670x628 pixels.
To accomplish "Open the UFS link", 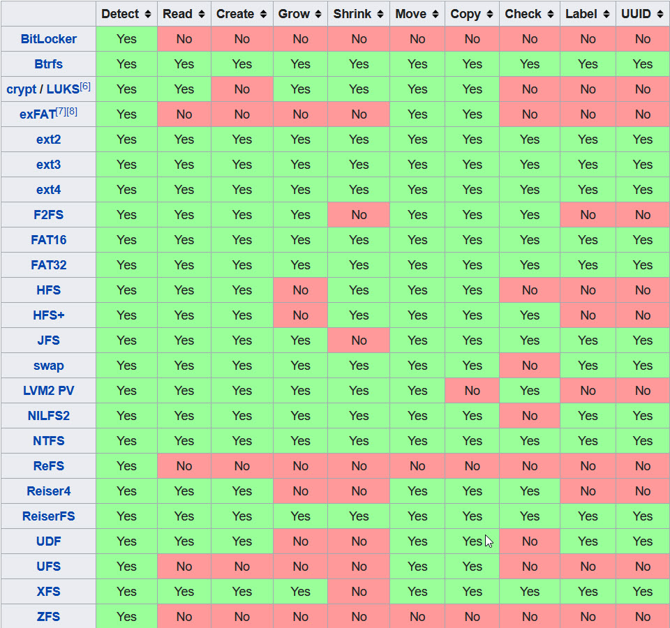I will [x=49, y=567].
